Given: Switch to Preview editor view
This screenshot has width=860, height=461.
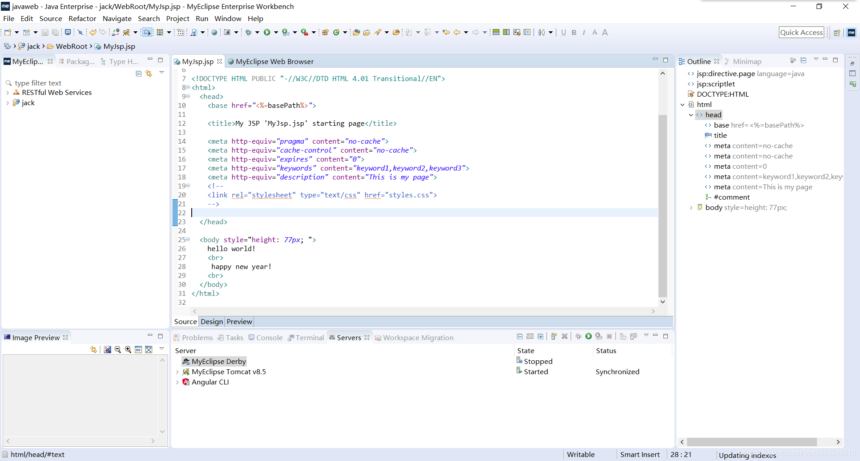Looking at the screenshot, I should click(239, 322).
